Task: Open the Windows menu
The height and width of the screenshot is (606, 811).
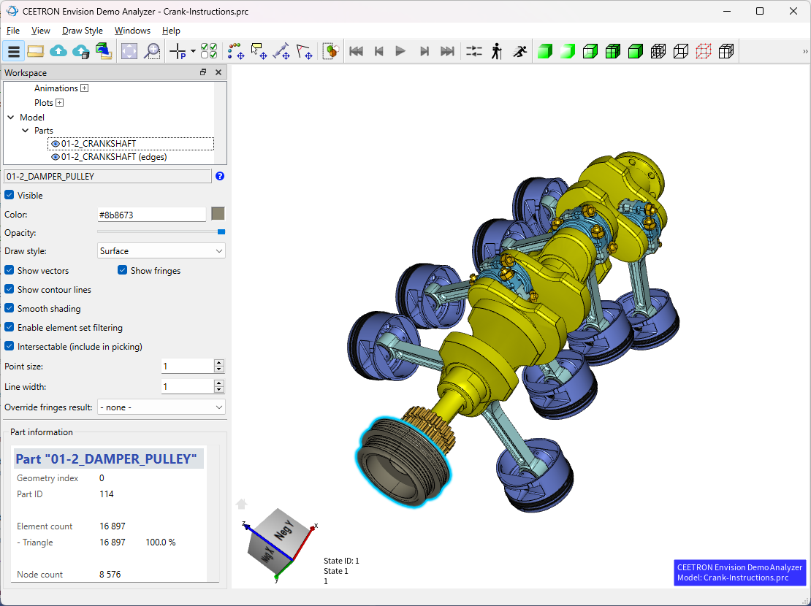Action: [x=132, y=31]
